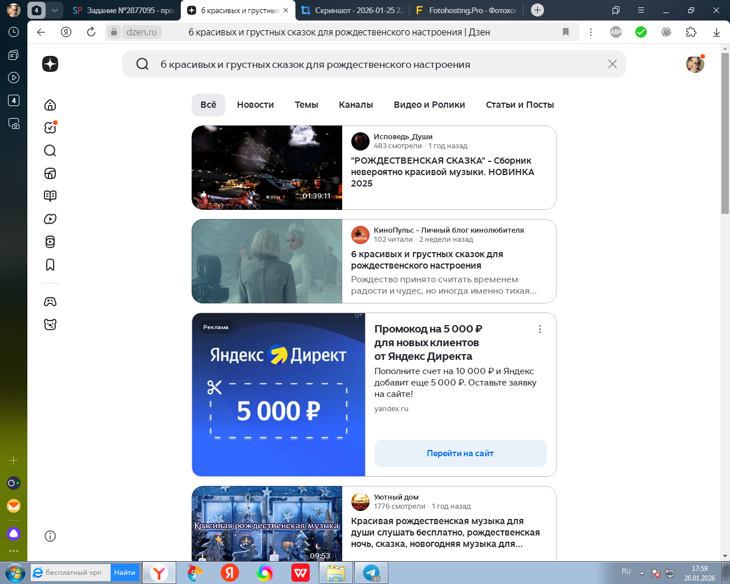Select the Всё filter tab
Screen dimensions: 730x584
click(208, 105)
